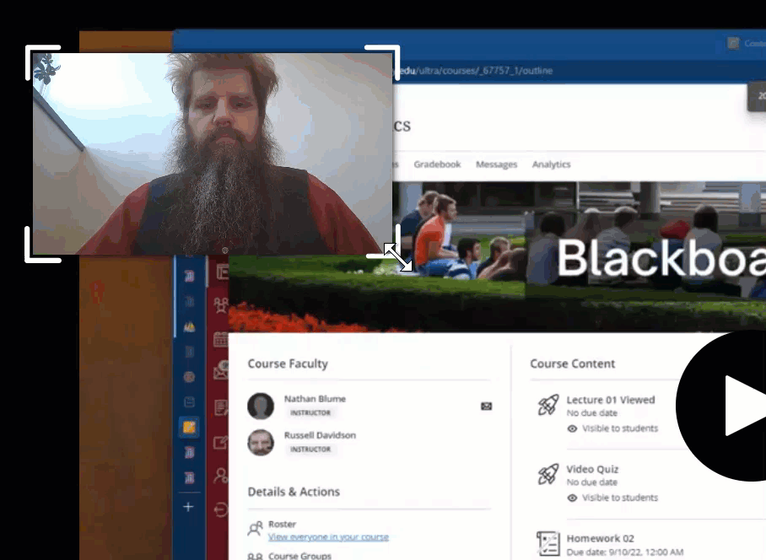Click the Course Faculty heading
Viewport: 766px width, 560px height.
(288, 363)
